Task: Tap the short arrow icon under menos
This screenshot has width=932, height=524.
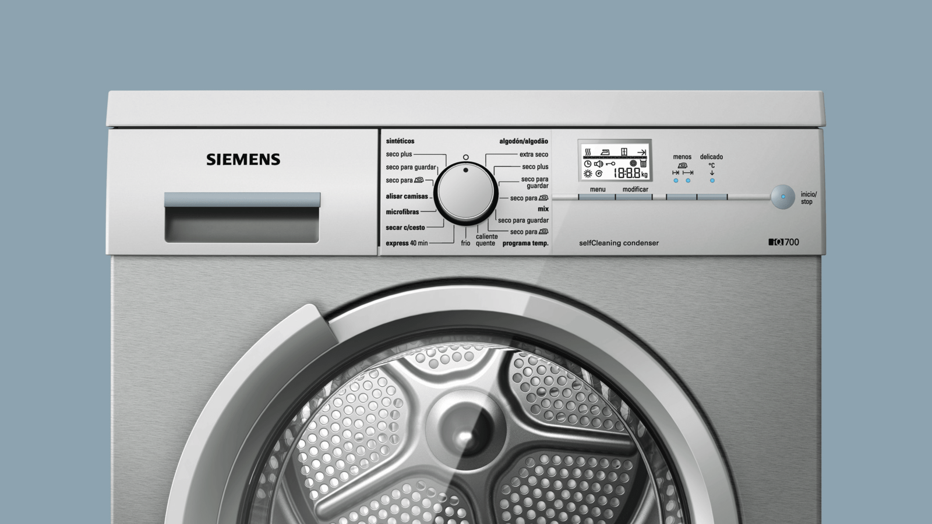Action: [x=676, y=173]
